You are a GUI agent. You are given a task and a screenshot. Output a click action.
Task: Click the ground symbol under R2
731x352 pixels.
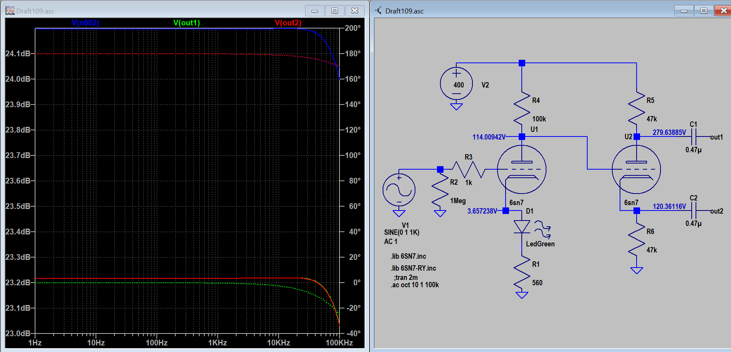click(440, 213)
